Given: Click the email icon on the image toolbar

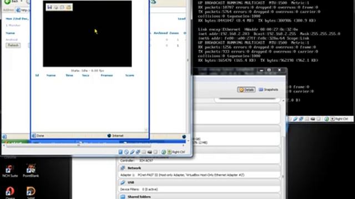Looking at the screenshot, I should point(62,7).
